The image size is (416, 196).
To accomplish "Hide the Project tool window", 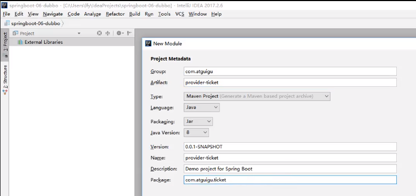I will (x=129, y=33).
